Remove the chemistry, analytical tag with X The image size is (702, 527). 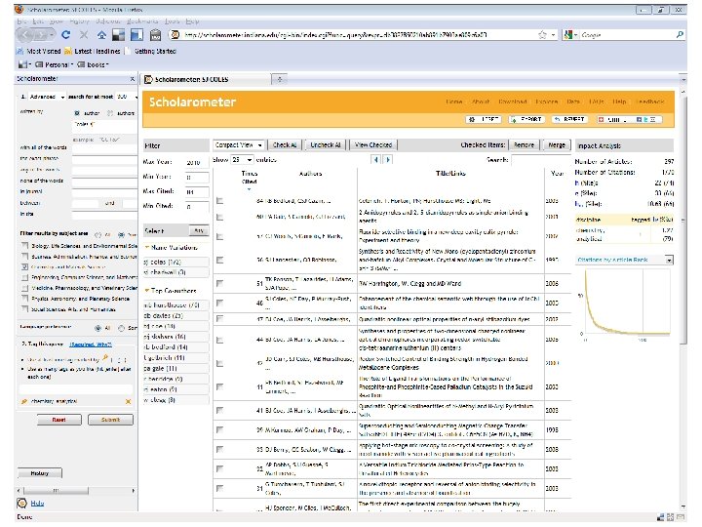128,401
